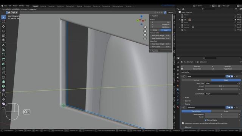
Task: Toggle Bevel modifier viewport display
Action: [x=229, y=76]
